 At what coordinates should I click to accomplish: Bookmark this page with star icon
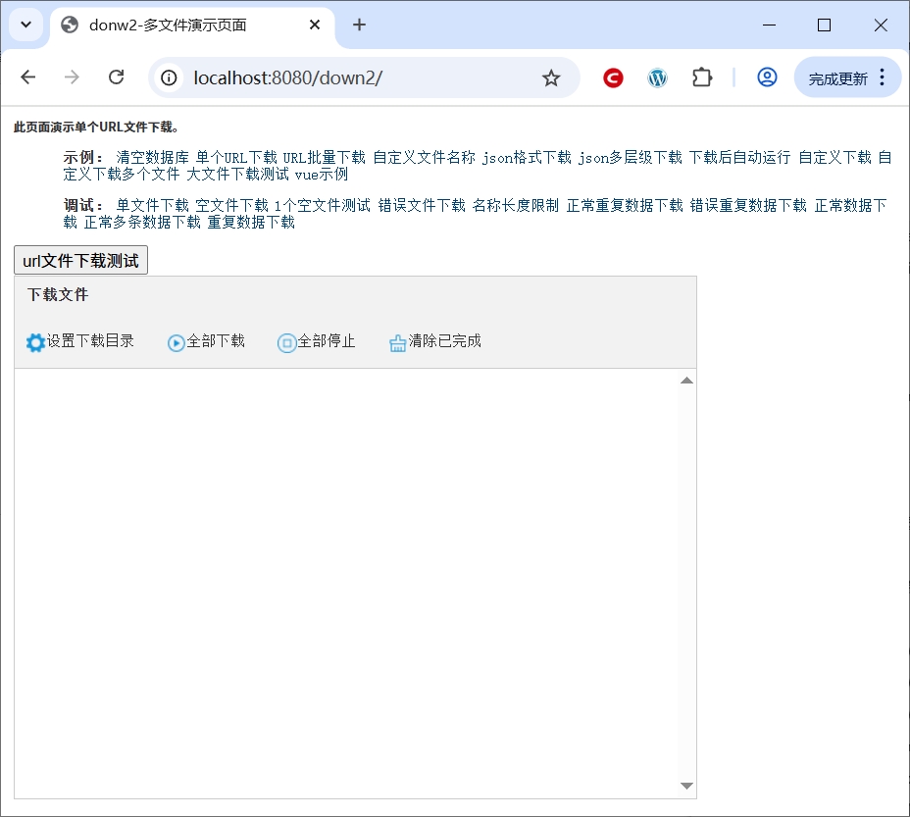[x=551, y=77]
